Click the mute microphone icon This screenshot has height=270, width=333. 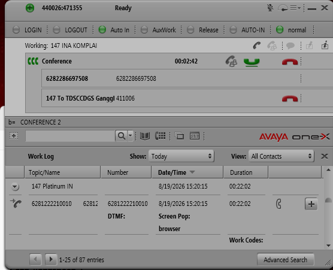click(x=270, y=8)
